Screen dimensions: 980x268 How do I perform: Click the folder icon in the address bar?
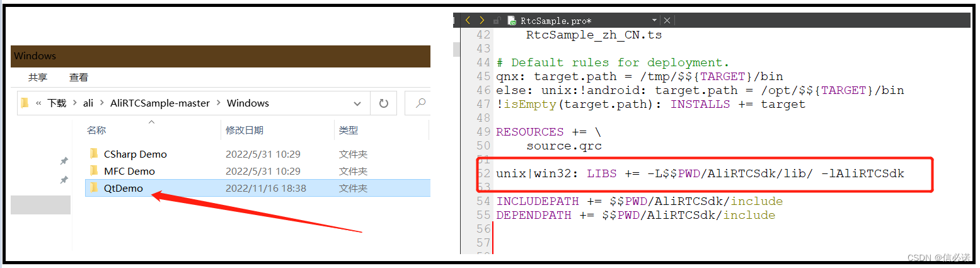point(25,103)
